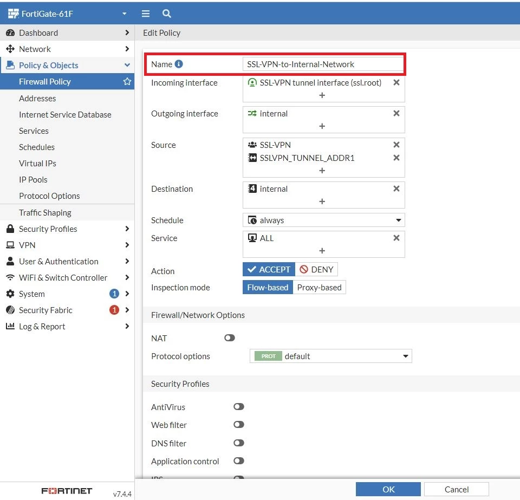Add another outgoing interface with plus
The height and width of the screenshot is (500, 520).
click(322, 126)
